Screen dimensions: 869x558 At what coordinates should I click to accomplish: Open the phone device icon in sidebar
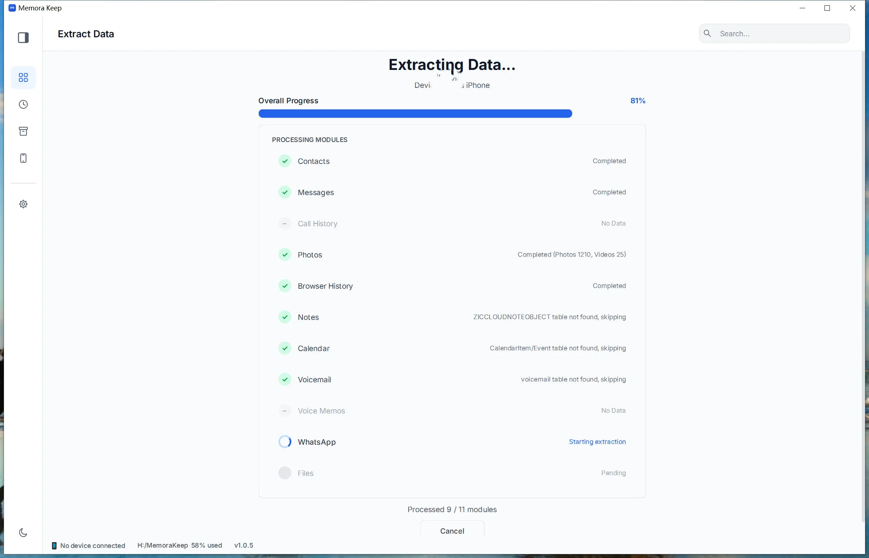(x=23, y=159)
